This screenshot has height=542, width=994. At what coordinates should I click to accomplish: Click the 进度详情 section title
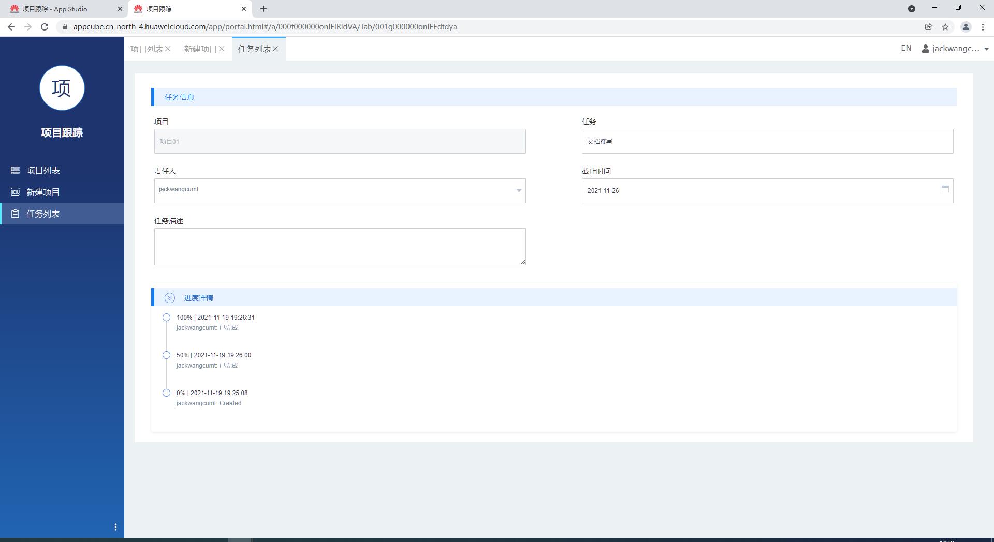(199, 298)
